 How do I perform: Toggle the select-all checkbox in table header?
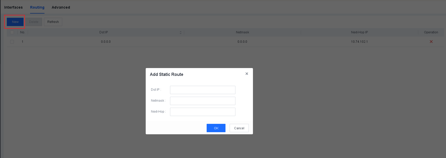[12, 32]
